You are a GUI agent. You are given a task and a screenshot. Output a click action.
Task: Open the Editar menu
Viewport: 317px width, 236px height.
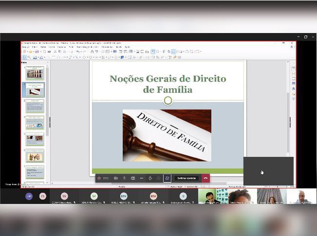click(x=34, y=47)
